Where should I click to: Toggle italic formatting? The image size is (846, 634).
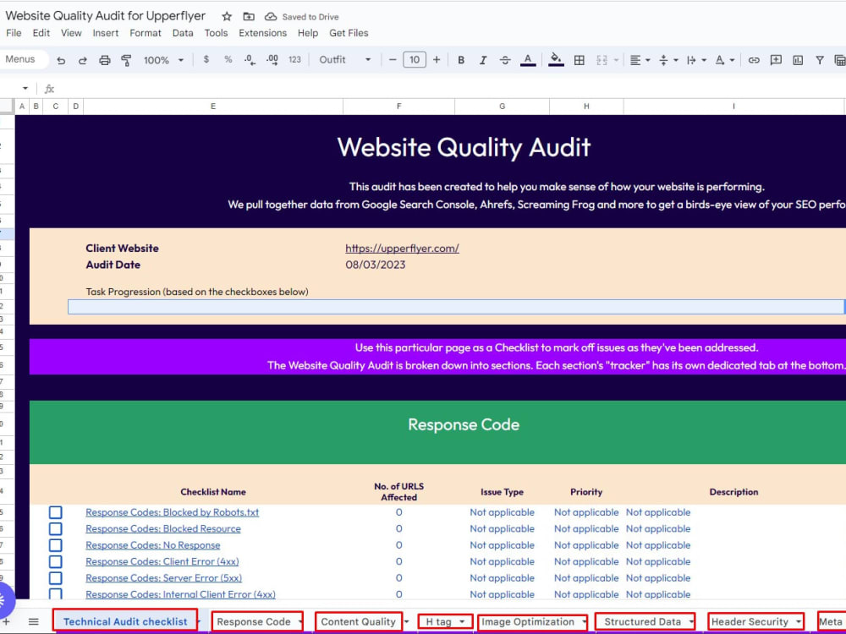coord(483,60)
